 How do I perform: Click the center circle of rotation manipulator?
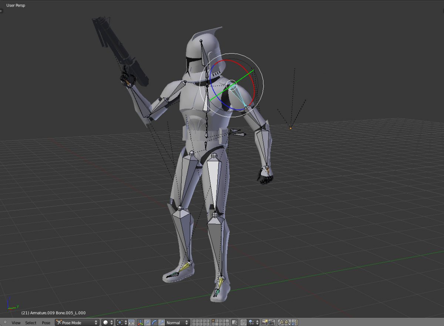232,86
